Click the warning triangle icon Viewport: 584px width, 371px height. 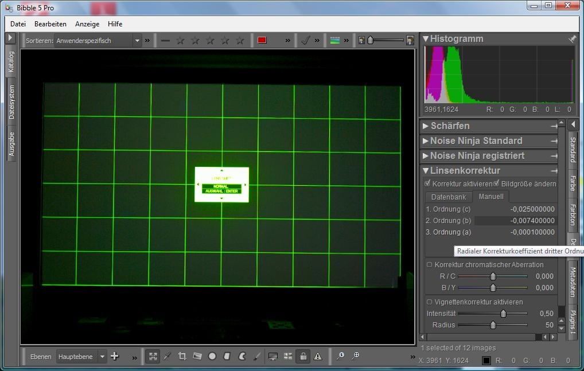[318, 356]
